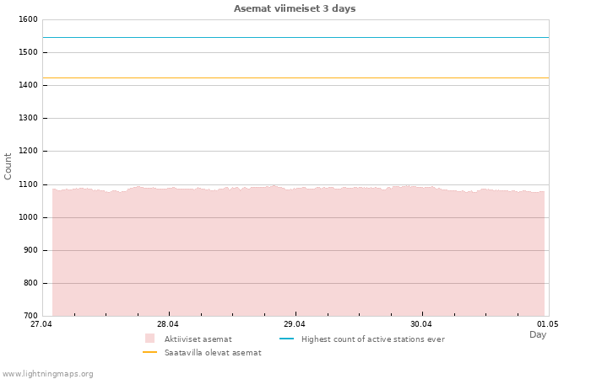Screen dimensions: 591x379
Task: Select the Aktiiviset asemat legend label
Action: [198, 339]
